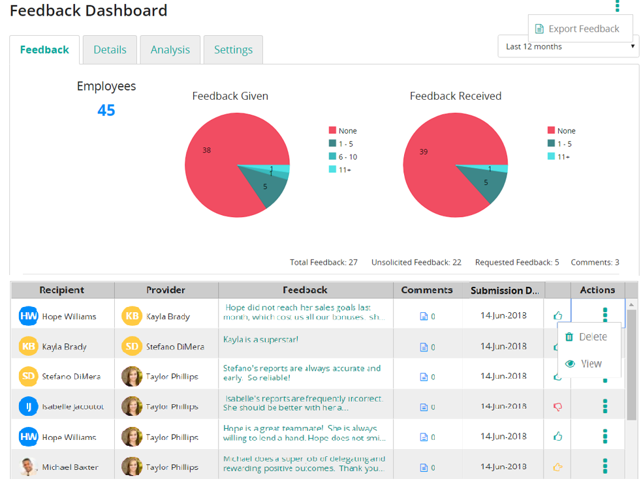The width and height of the screenshot is (641, 481).
Task: Click the Employees count 45
Action: pyautogui.click(x=106, y=110)
